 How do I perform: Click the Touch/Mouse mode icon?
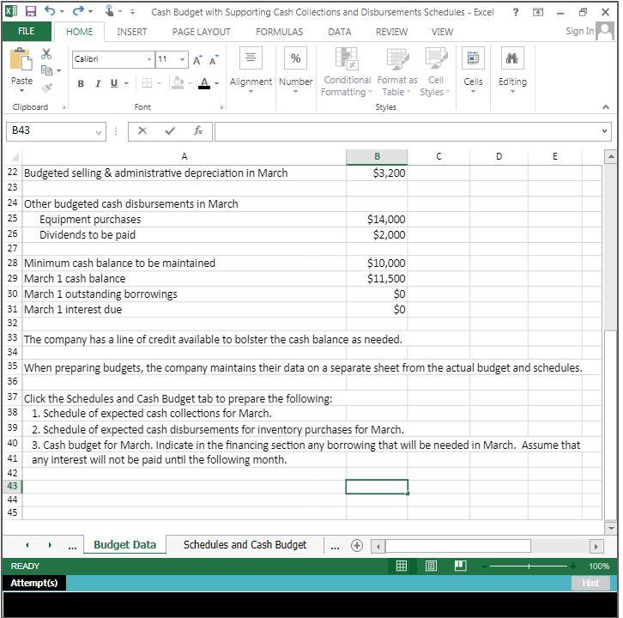point(110,11)
